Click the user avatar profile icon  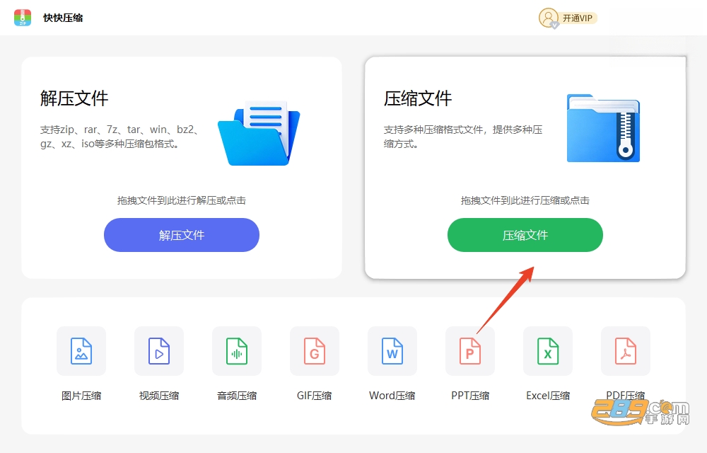[549, 18]
